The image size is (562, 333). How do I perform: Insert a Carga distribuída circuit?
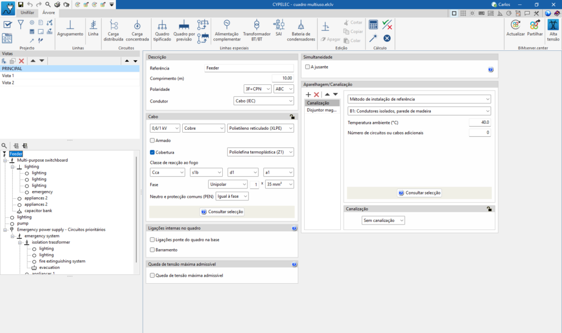coord(114,30)
